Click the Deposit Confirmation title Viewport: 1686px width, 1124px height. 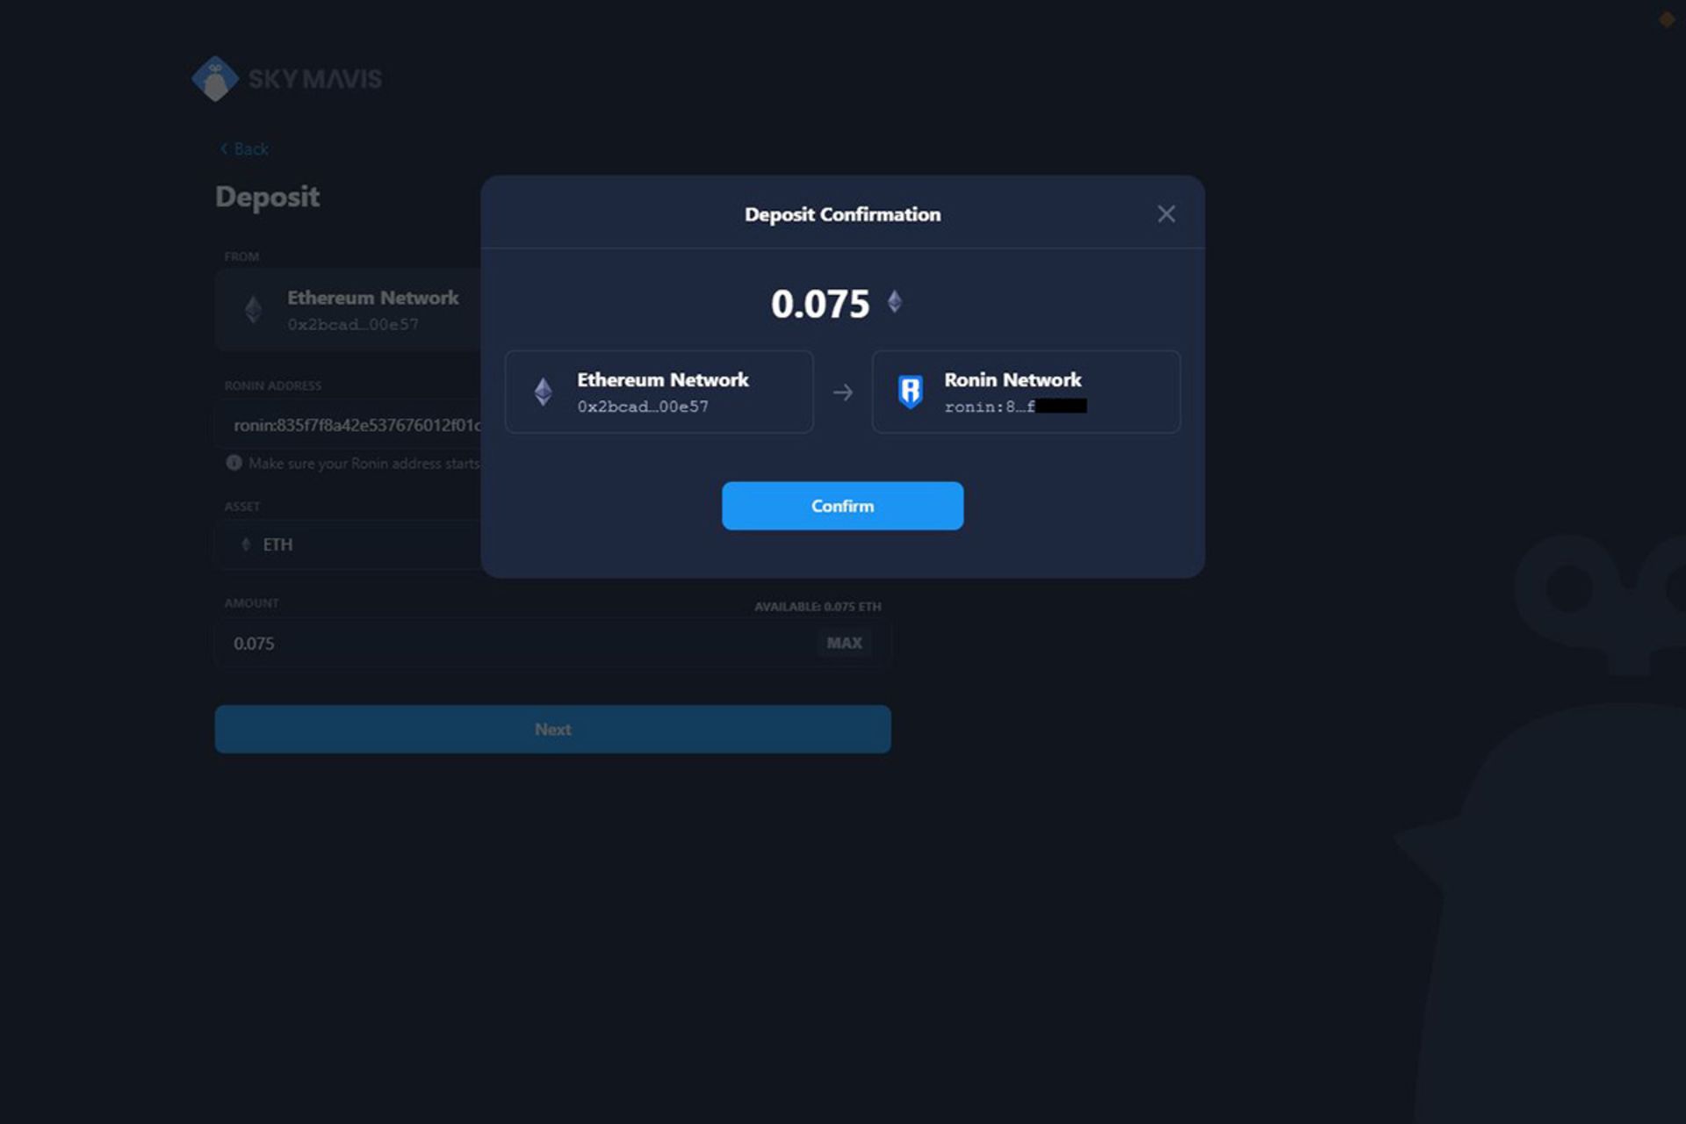click(x=842, y=214)
